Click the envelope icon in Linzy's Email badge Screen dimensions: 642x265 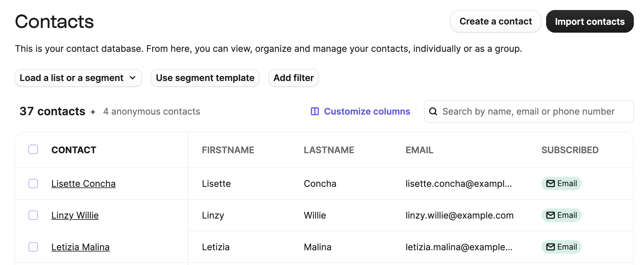[551, 215]
